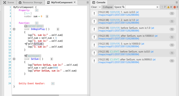Toggle error message filter in console
Viewport: 179px width, 96px height.
click(176, 7)
